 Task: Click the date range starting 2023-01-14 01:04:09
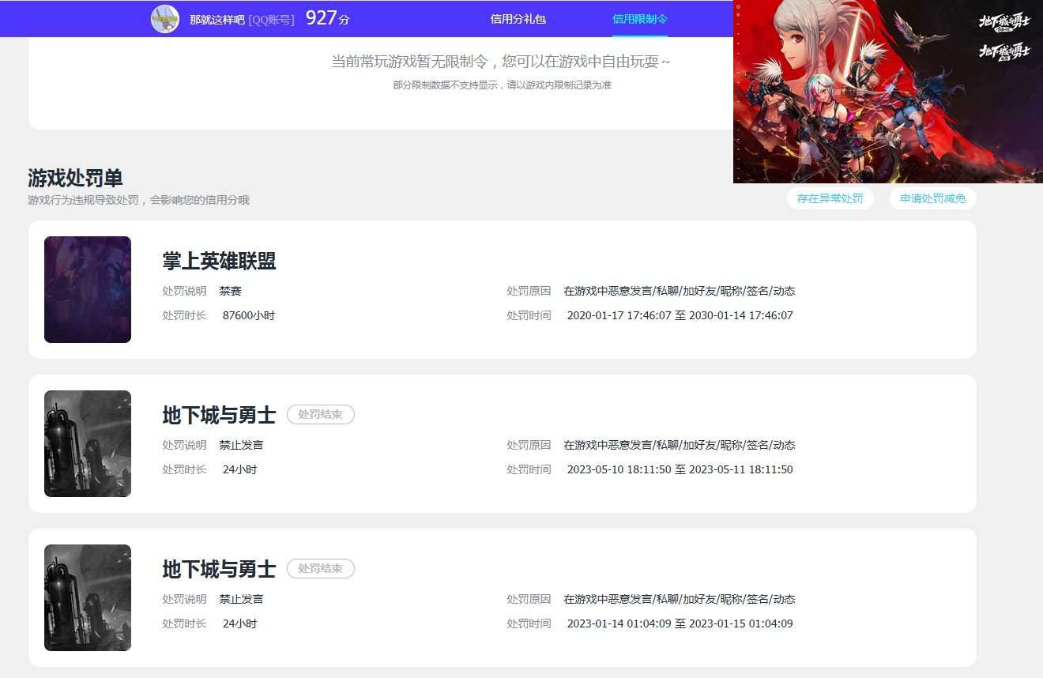tap(680, 623)
